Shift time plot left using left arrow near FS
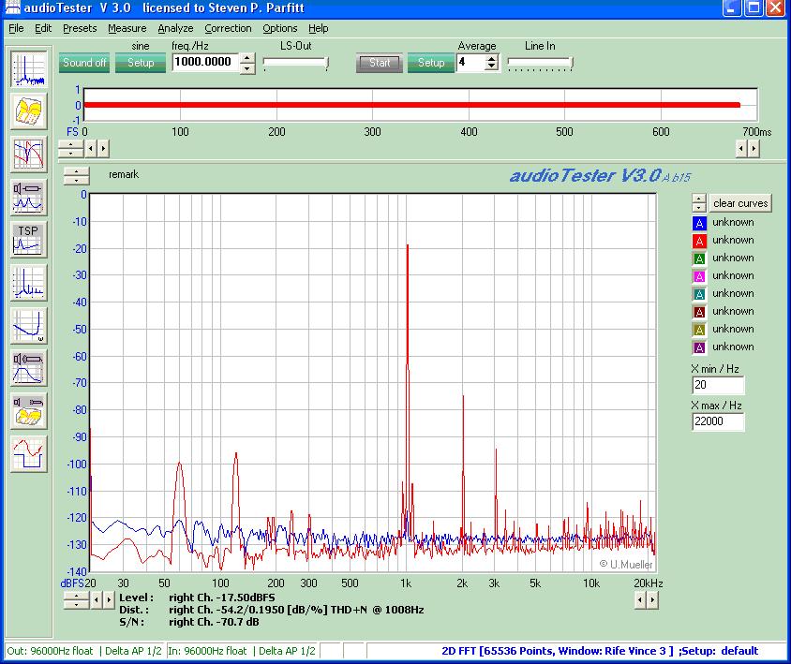 click(90, 149)
